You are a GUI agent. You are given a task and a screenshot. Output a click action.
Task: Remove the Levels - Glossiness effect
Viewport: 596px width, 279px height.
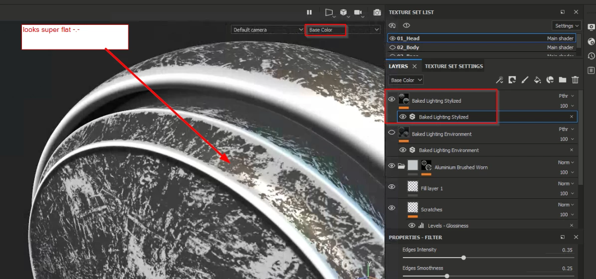[571, 226]
